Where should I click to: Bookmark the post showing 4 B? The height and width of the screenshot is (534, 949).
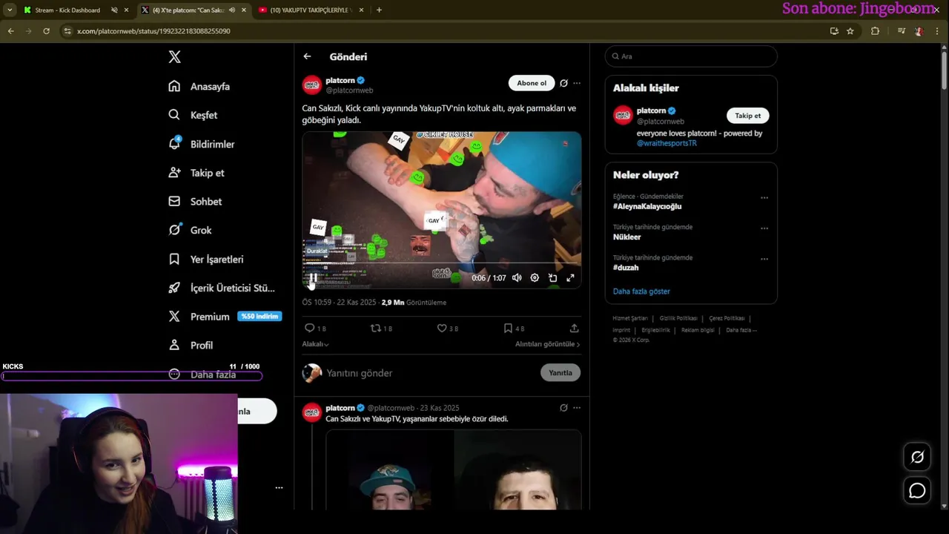514,328
